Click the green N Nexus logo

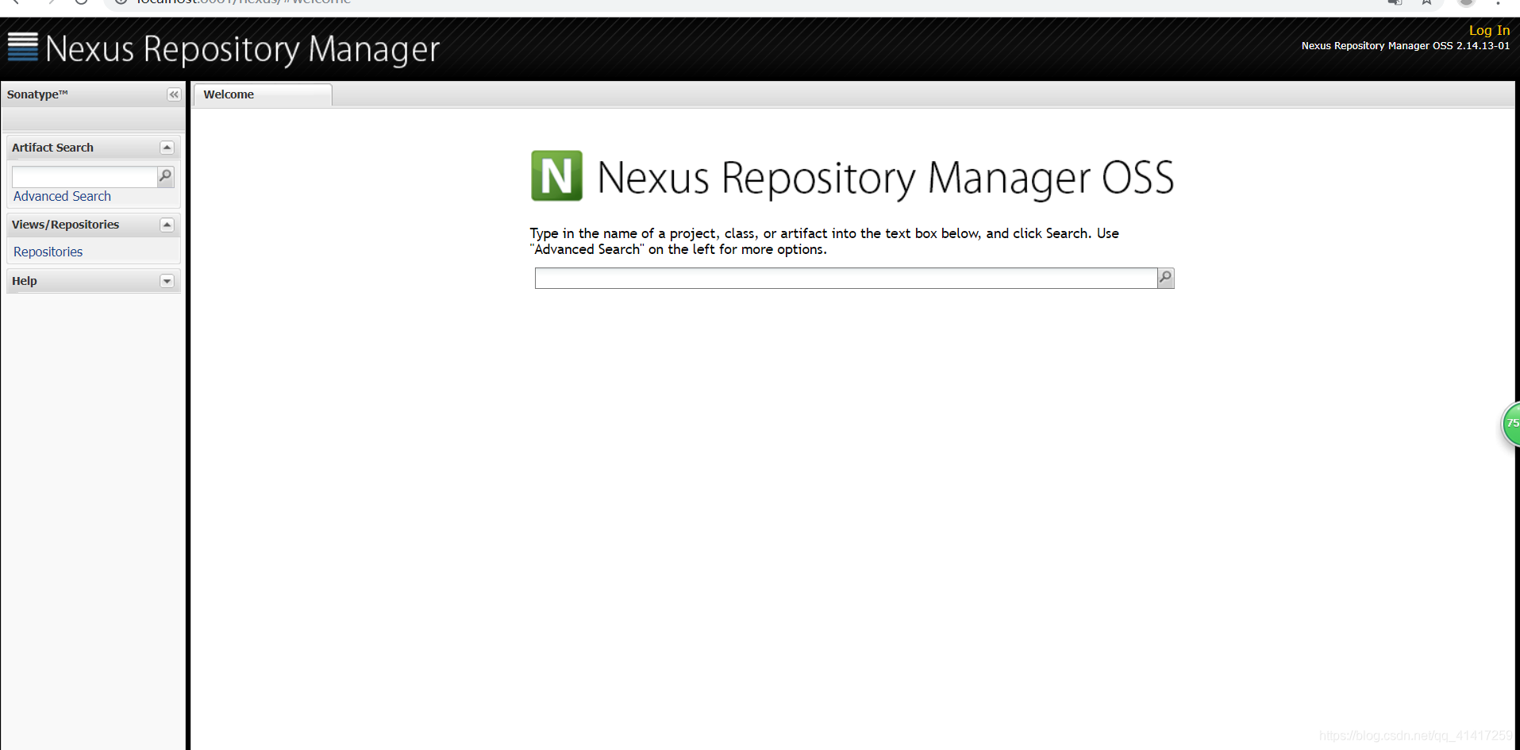point(556,175)
